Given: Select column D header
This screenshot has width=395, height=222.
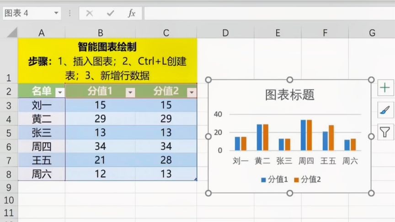Looking at the screenshot, I should click(225, 33).
